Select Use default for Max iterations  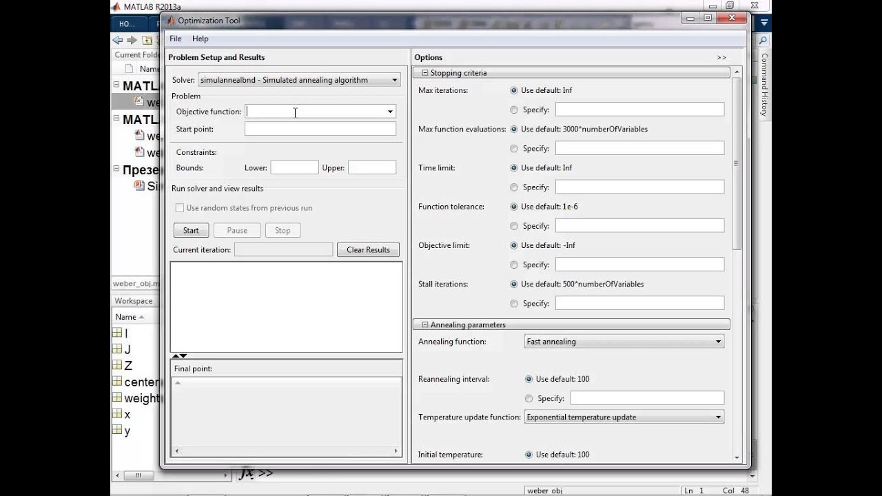[514, 90]
